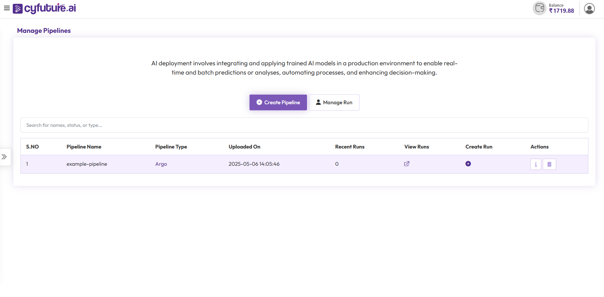Screen dimensions: 604x297
Task: Click the Pipeline Type column header
Action: [171, 147]
